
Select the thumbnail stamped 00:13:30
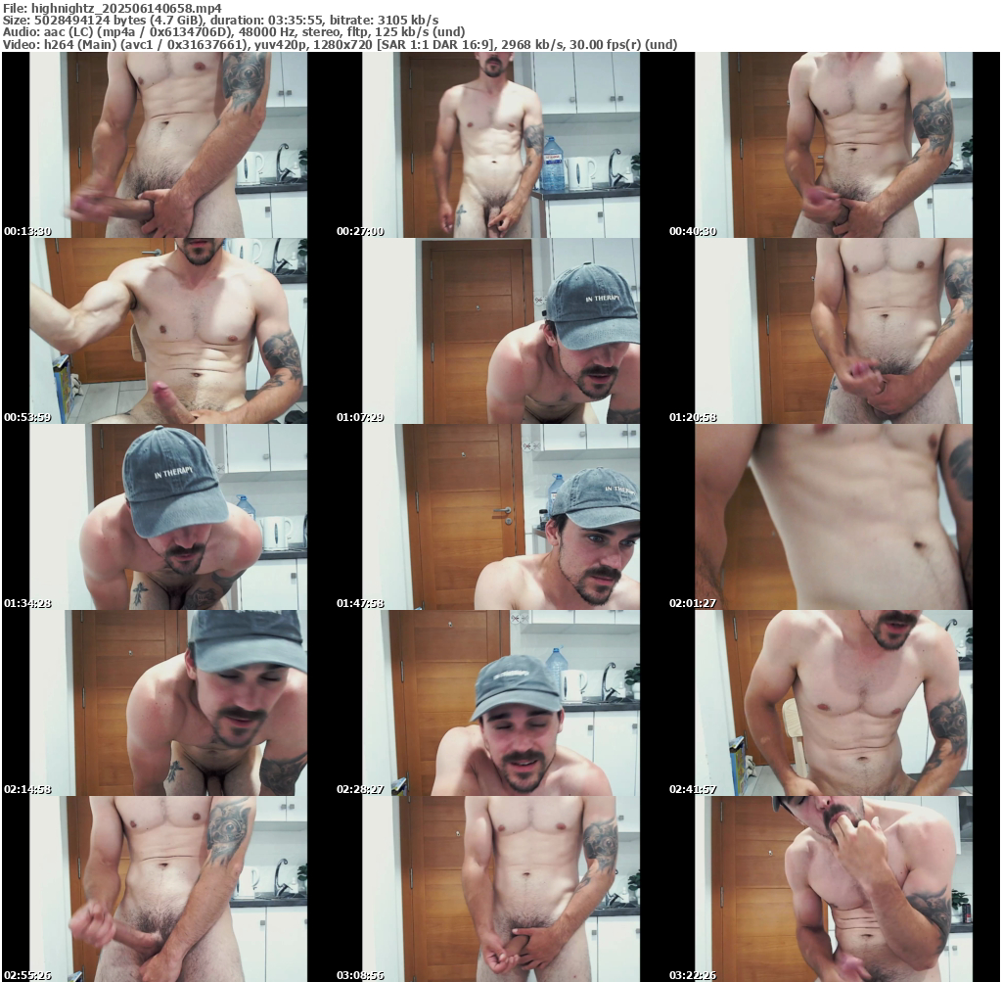tap(167, 145)
